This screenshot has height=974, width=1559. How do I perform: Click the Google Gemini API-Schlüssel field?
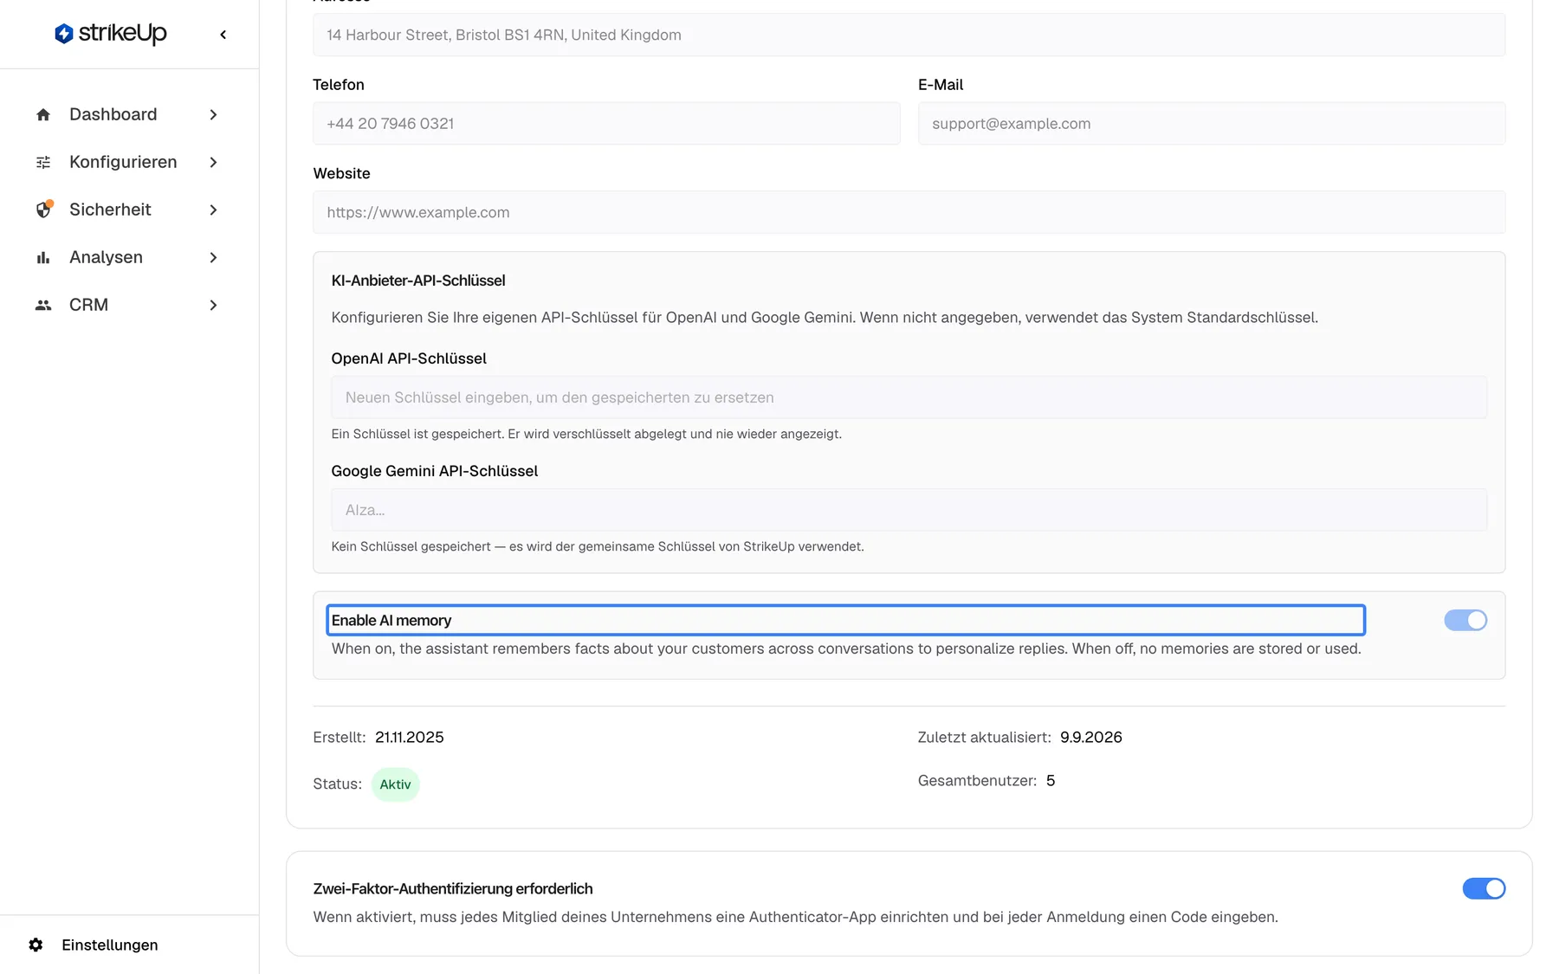pyautogui.click(x=909, y=510)
